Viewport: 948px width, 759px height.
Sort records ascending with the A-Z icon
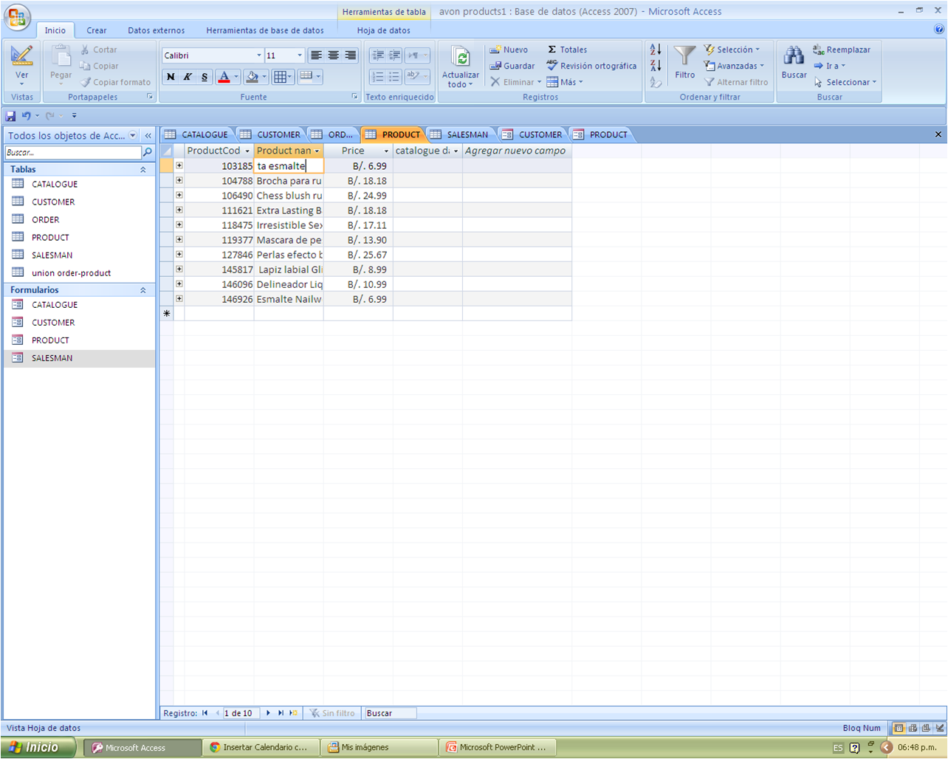tap(655, 49)
